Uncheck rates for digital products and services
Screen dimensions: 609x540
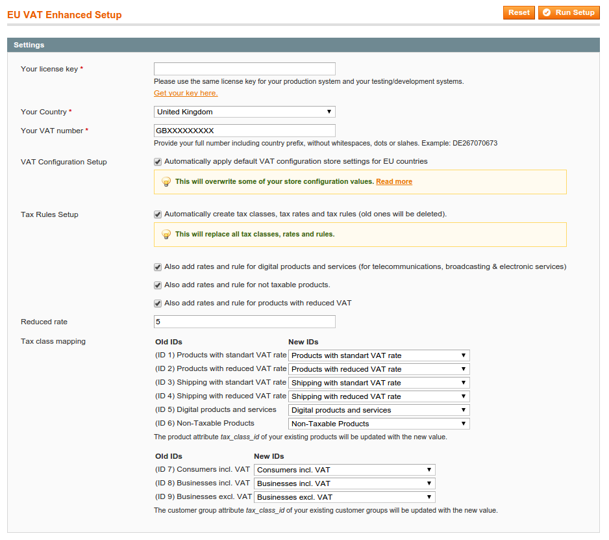click(157, 266)
